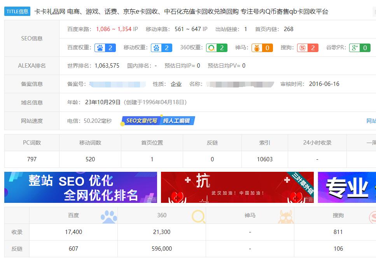Click the Baidu weight paw badge
Screen dimensions: 376x260
105,48
